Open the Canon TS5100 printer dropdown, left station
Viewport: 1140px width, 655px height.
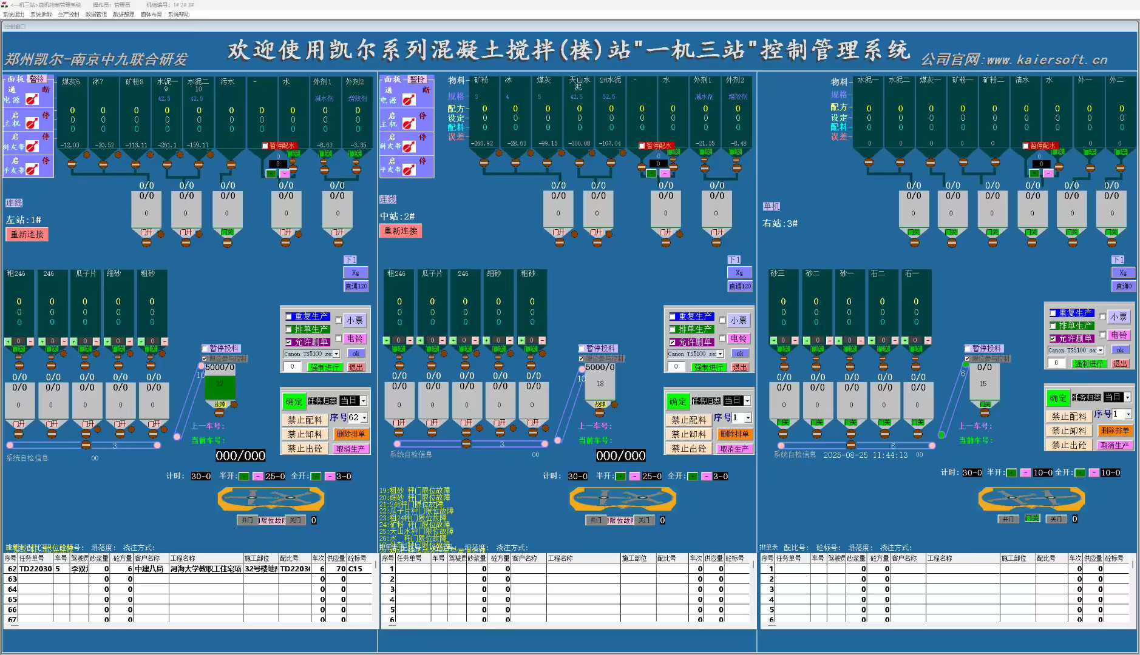click(x=336, y=354)
